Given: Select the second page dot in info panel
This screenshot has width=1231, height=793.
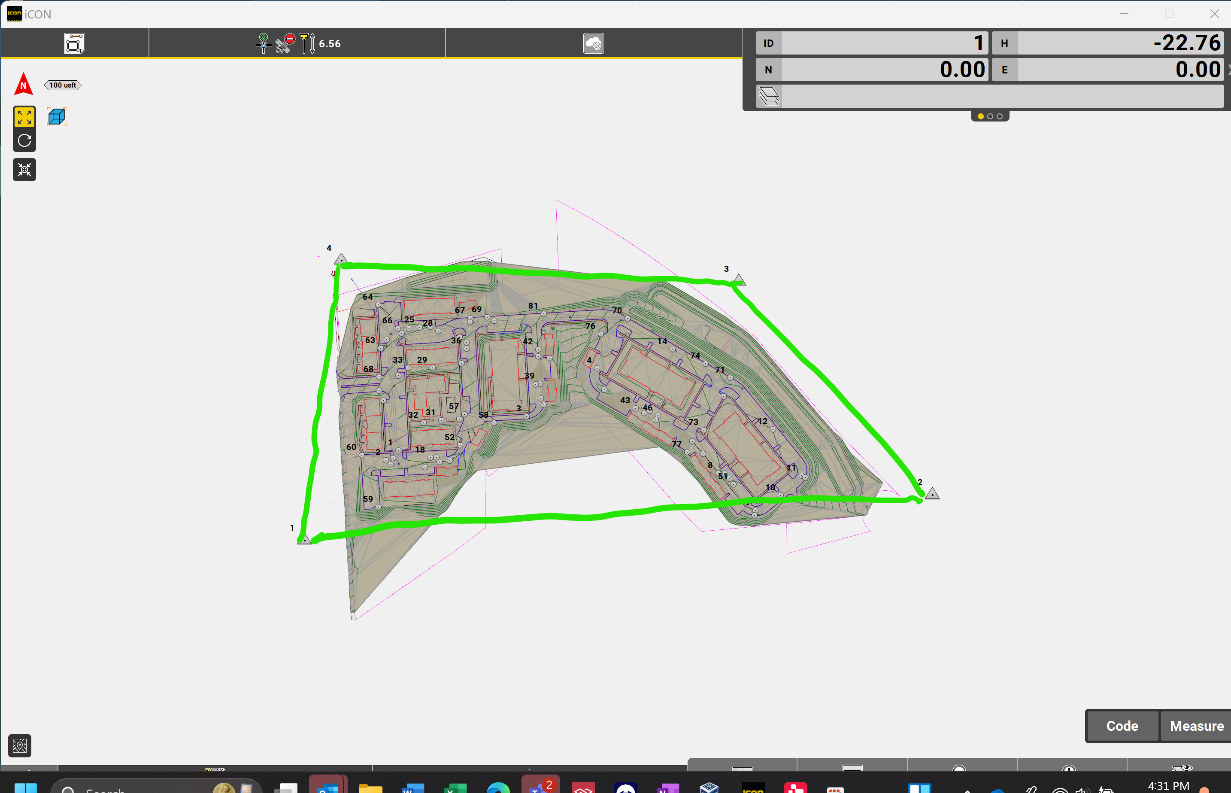Looking at the screenshot, I should pyautogui.click(x=990, y=116).
